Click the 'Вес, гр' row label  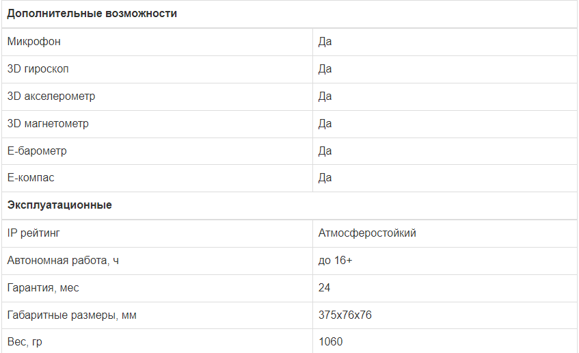pyautogui.click(x=25, y=341)
